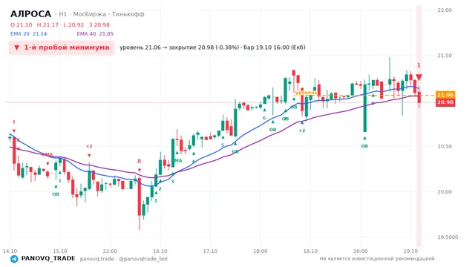The width and height of the screenshot is (475, 267).
Task: Click the green ×2 marker near 18.10
Action: coord(302,131)
